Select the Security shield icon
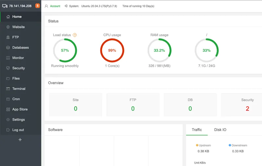 pos(8,68)
